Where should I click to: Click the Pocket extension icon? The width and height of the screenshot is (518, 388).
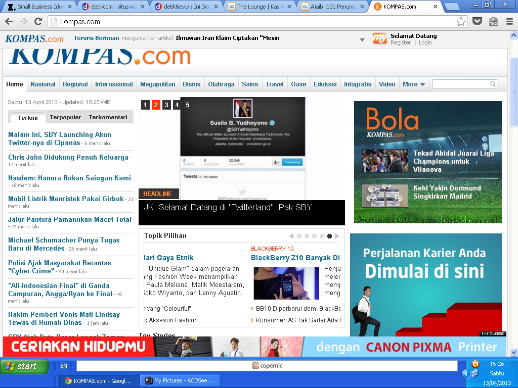(477, 21)
